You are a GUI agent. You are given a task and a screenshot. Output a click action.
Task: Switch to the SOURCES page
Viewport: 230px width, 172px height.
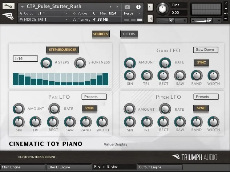[101, 34]
